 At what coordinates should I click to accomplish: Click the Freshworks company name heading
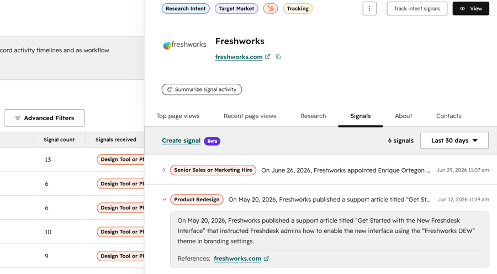240,41
